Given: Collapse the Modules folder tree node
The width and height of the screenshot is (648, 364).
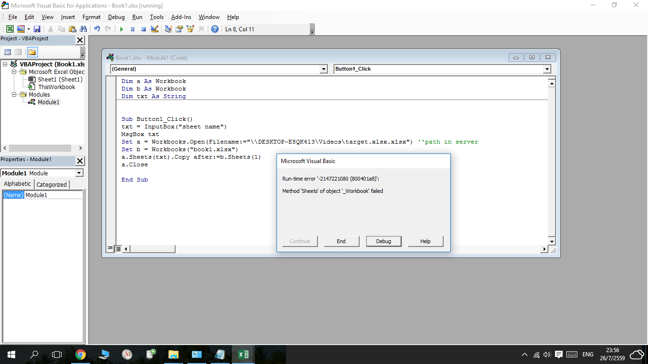Looking at the screenshot, I should 14,95.
